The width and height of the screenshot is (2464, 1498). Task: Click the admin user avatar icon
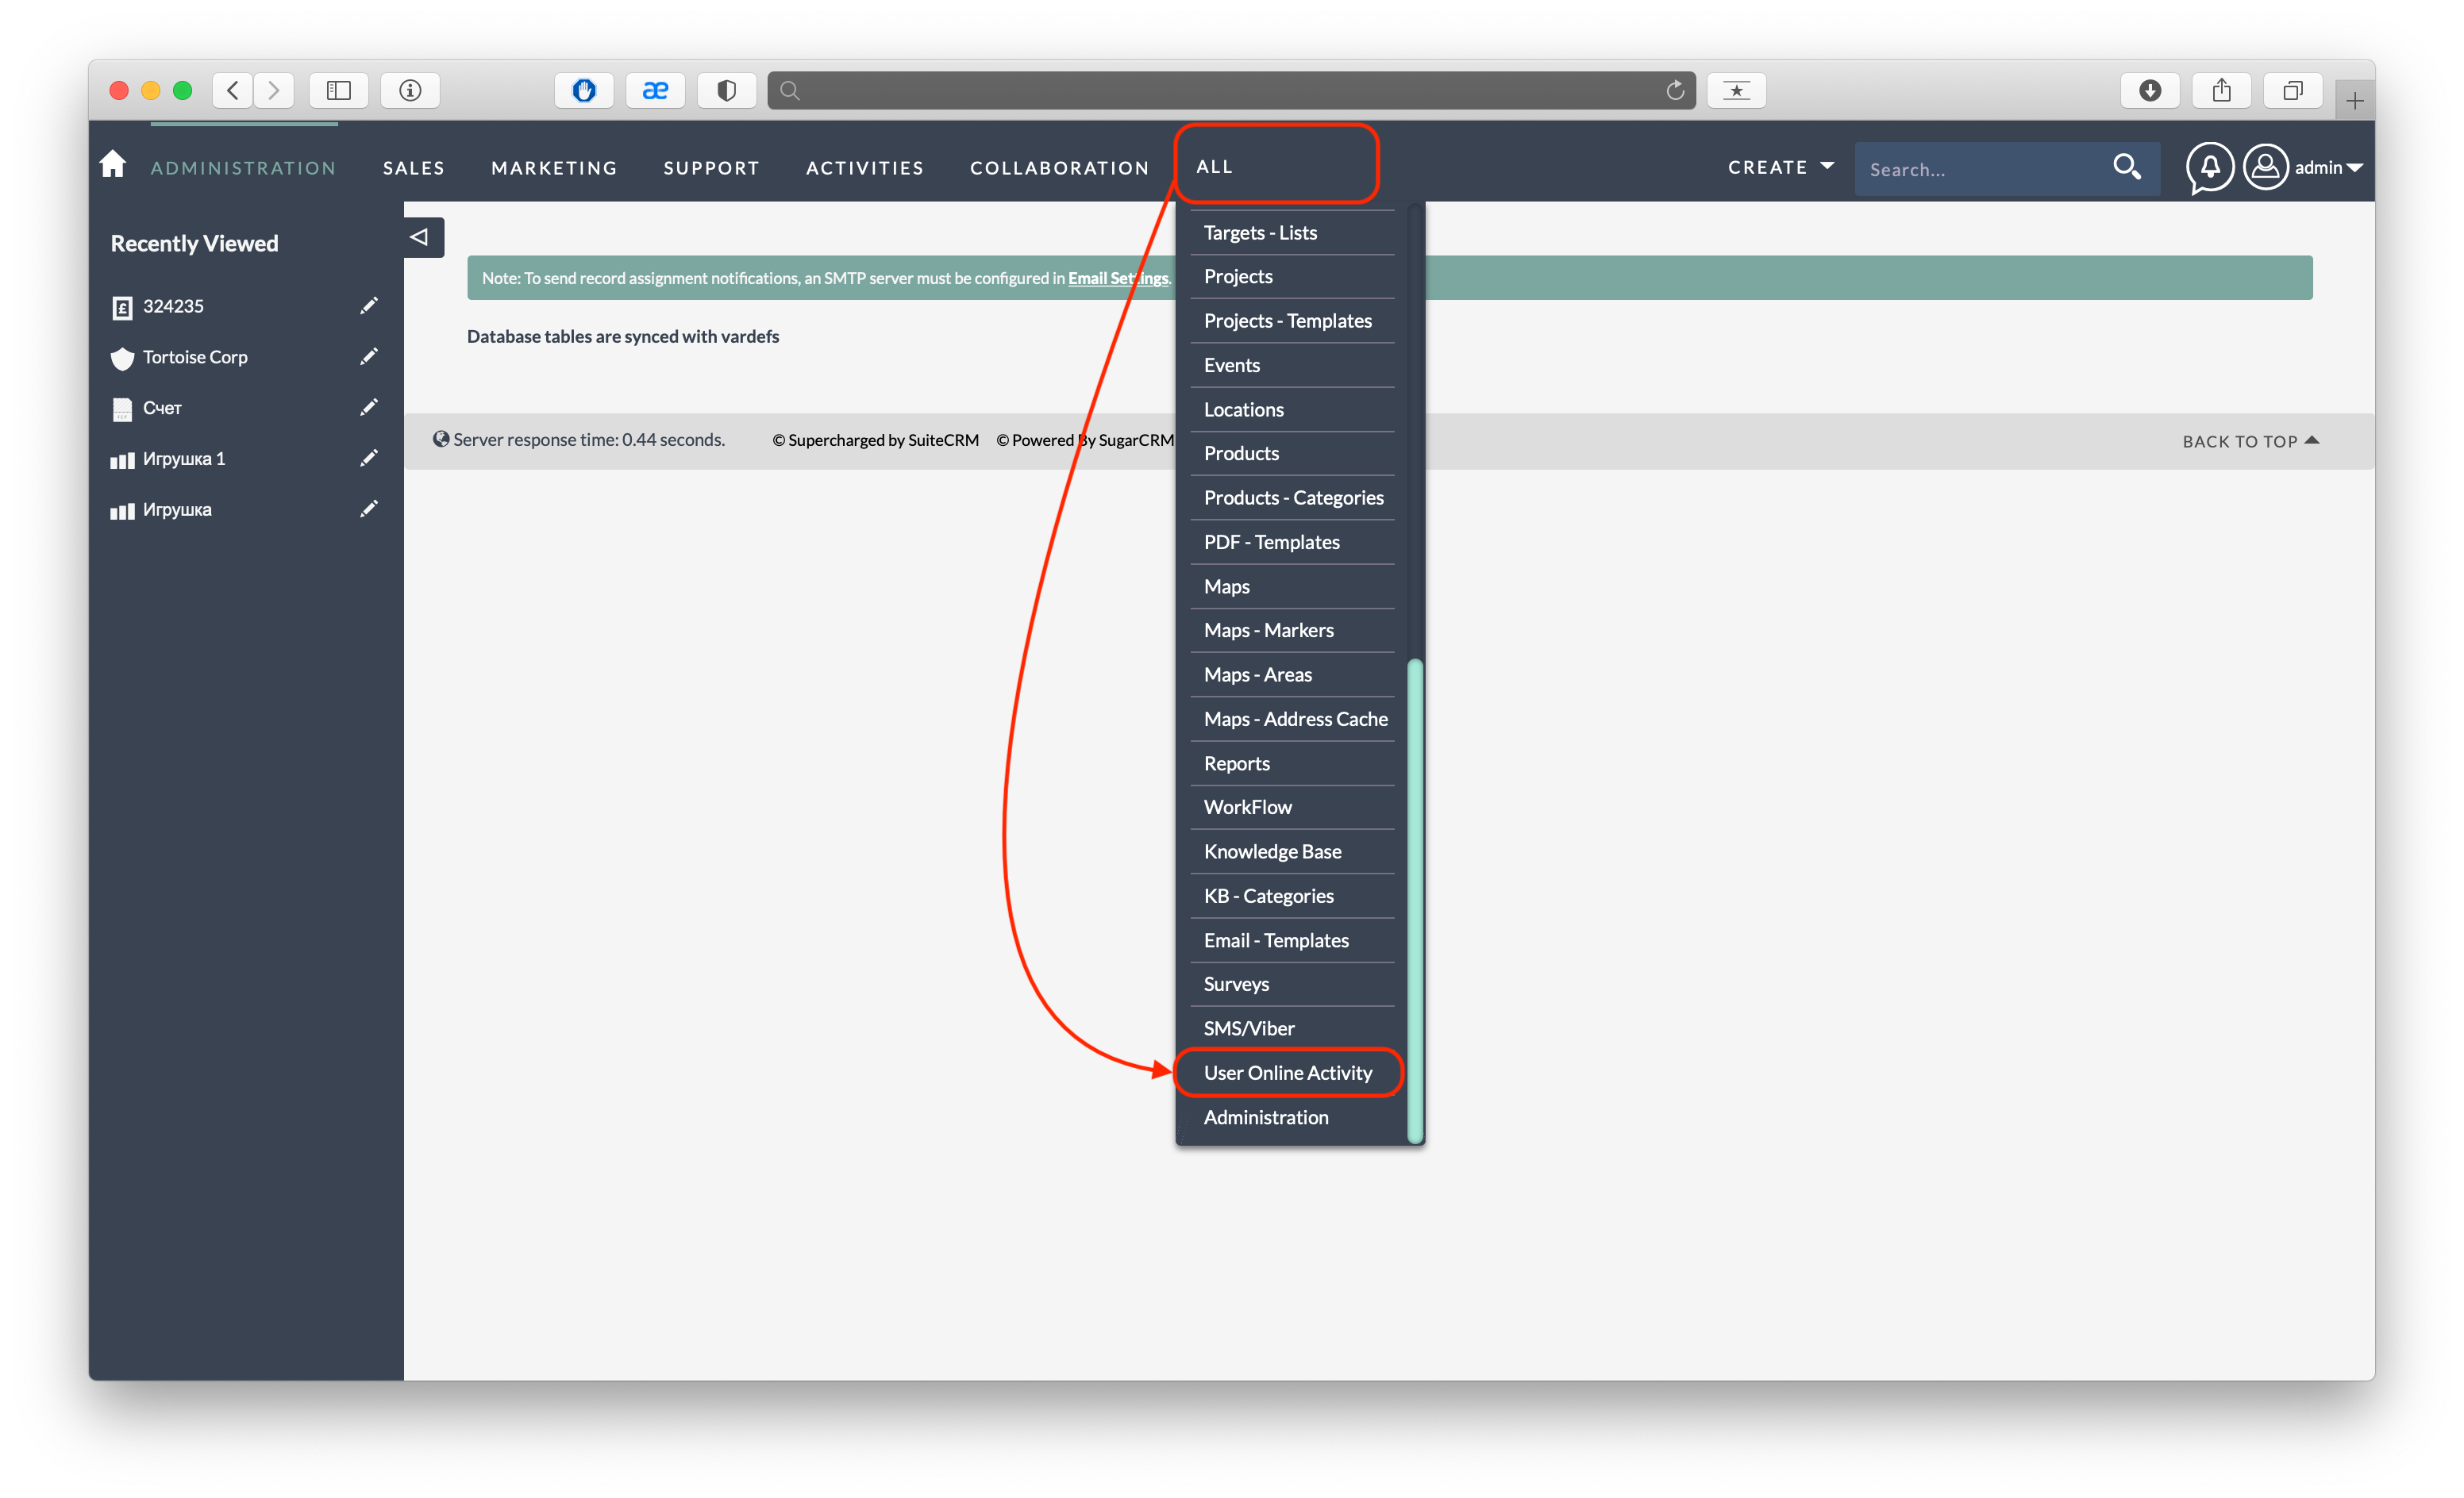2265,167
